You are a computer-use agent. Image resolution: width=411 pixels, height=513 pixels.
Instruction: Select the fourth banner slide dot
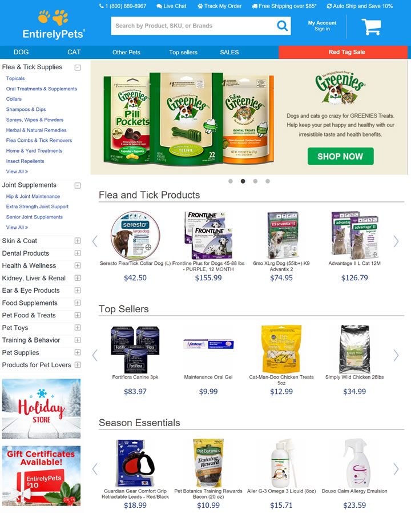pyautogui.click(x=268, y=181)
